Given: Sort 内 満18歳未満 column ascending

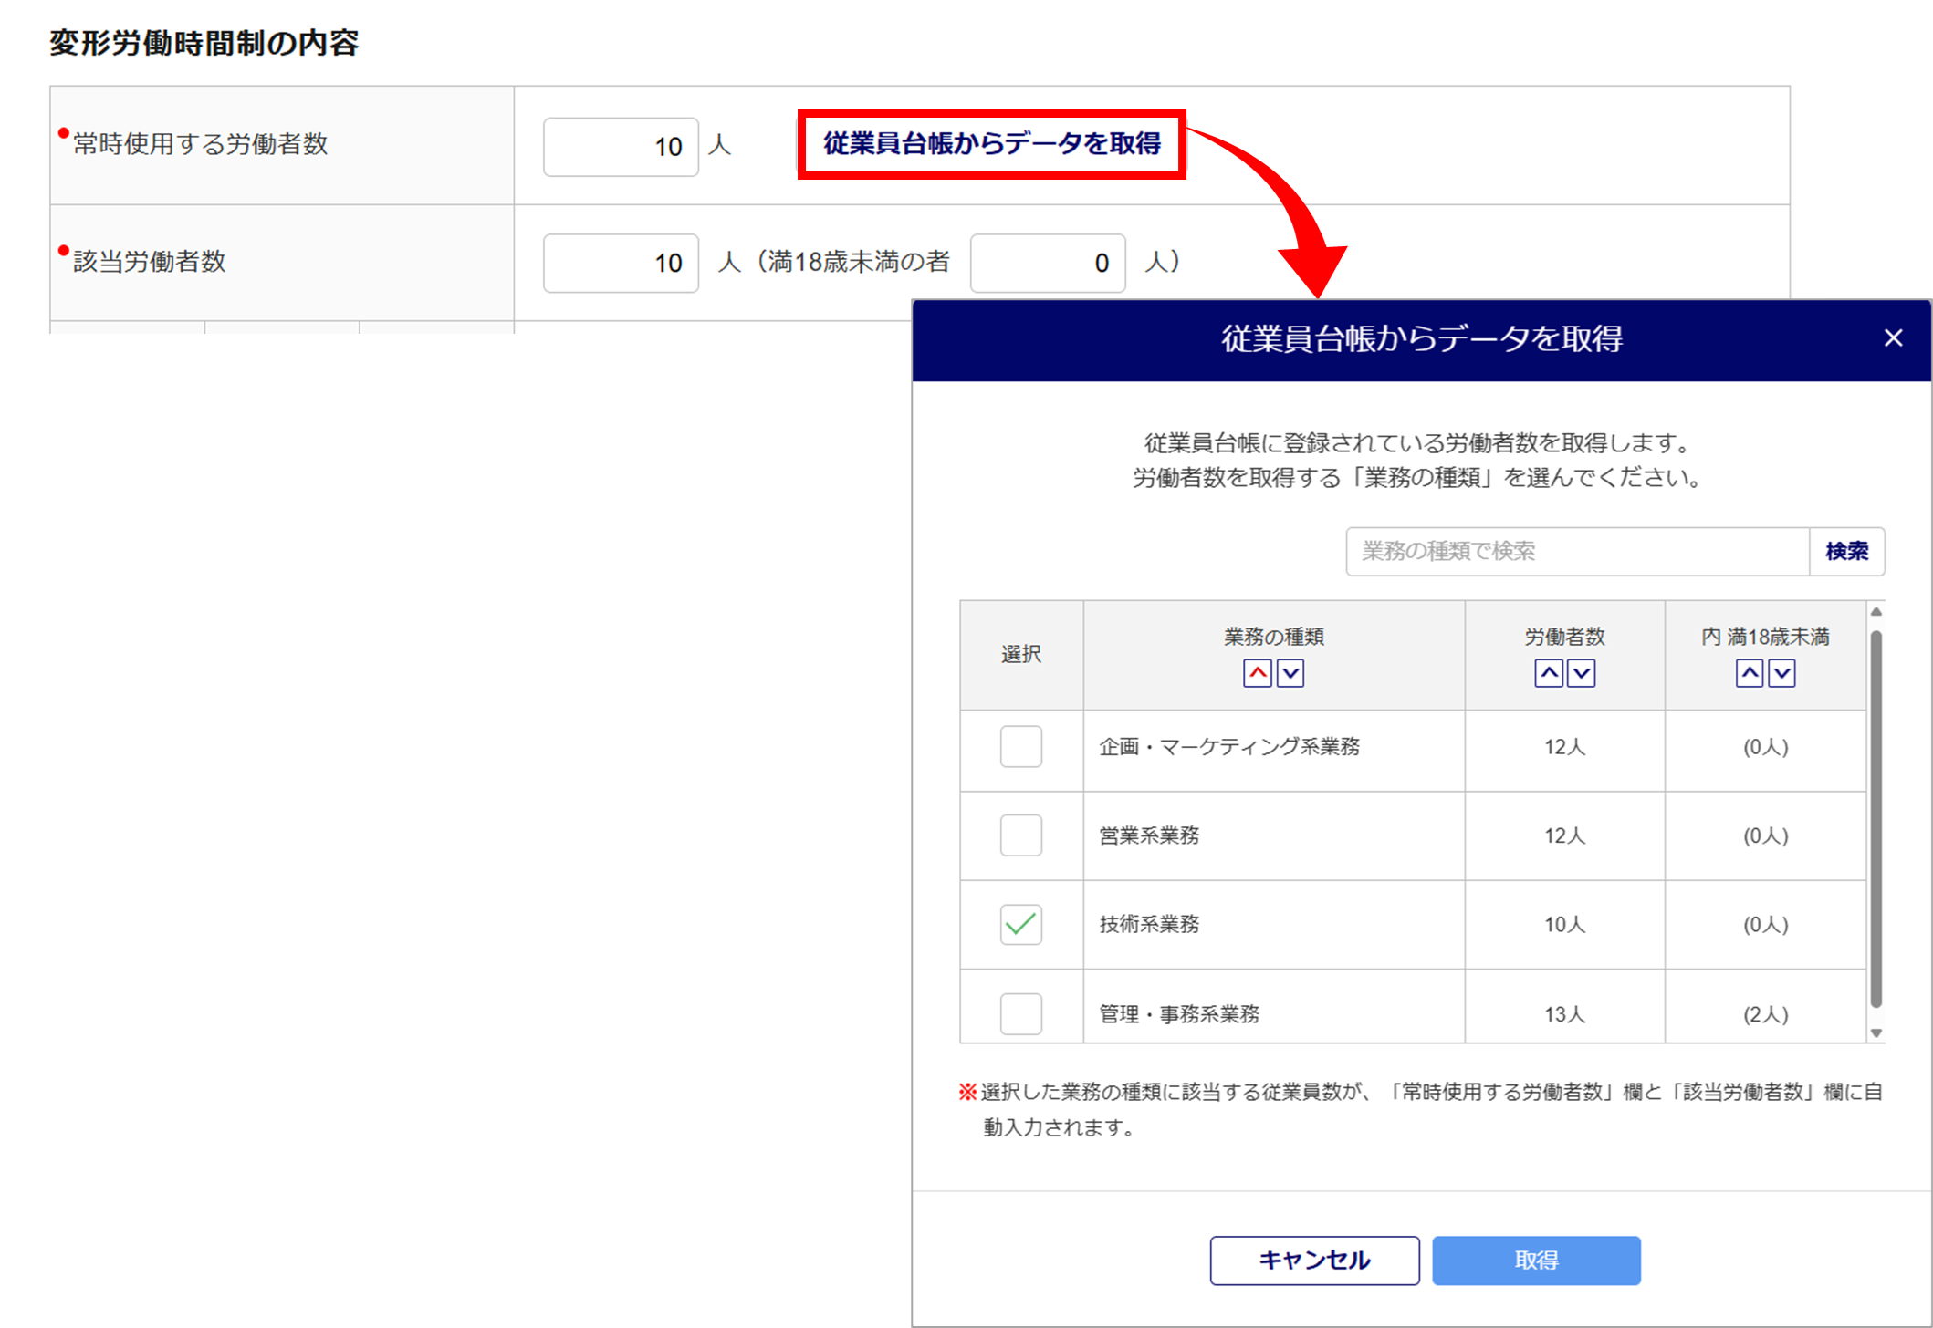Looking at the screenshot, I should click(1749, 673).
